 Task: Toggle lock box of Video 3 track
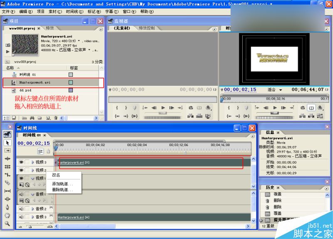pos(27,162)
